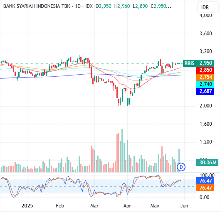The width and height of the screenshot is (220, 212).
Task: Click the orange 76.47 stochastic value label
Action: (x=205, y=188)
